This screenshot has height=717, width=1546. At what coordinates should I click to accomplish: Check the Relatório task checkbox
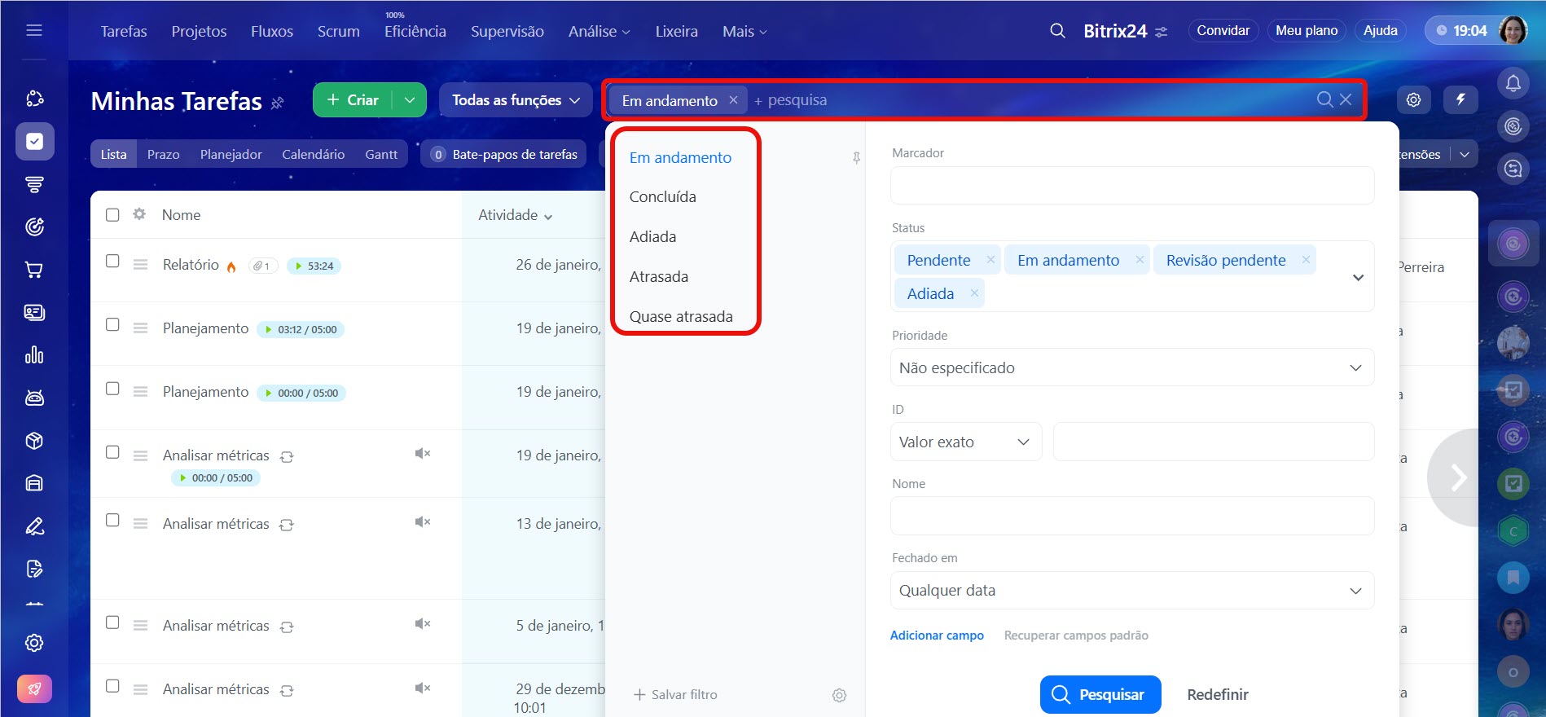pos(112,262)
